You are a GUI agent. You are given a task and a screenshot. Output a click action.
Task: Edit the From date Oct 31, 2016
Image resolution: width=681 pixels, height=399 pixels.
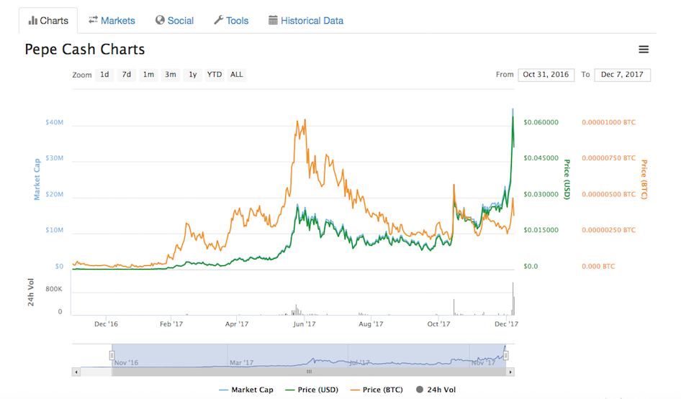pyautogui.click(x=546, y=75)
